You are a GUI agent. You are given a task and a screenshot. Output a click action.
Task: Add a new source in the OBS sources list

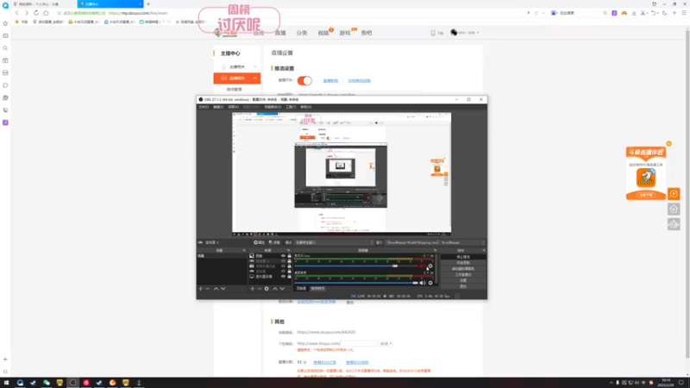point(252,289)
